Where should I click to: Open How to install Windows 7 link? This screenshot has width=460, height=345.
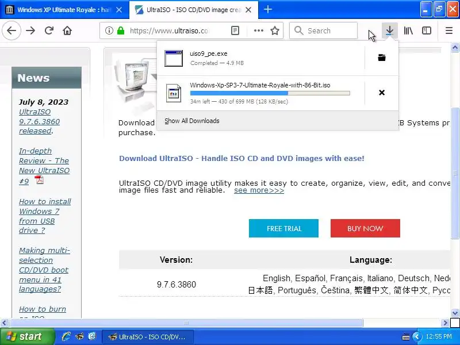[45, 216]
